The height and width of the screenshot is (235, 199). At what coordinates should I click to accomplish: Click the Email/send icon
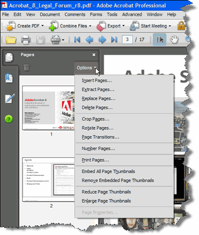pos(56,40)
